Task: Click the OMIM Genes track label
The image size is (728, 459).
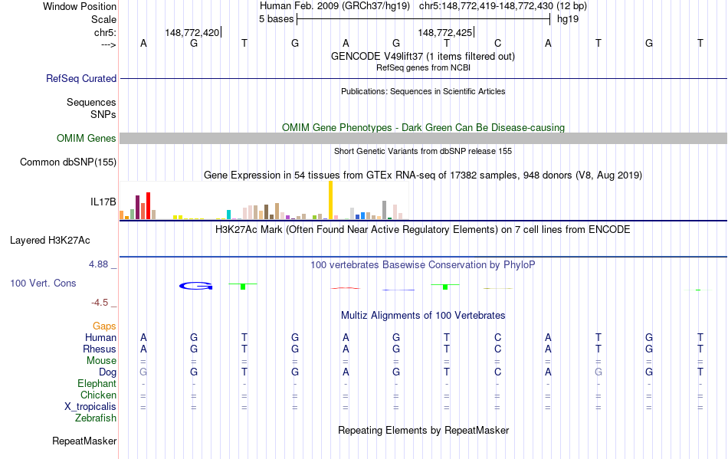Action: click(87, 138)
